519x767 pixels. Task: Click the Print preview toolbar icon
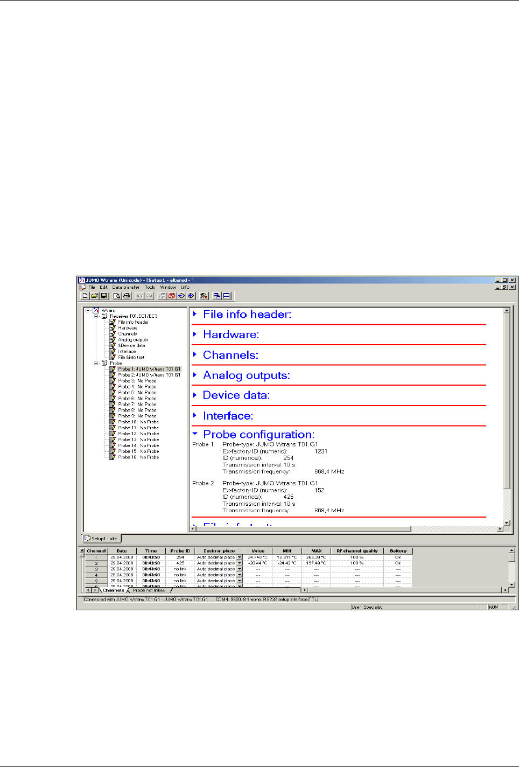coord(117,296)
